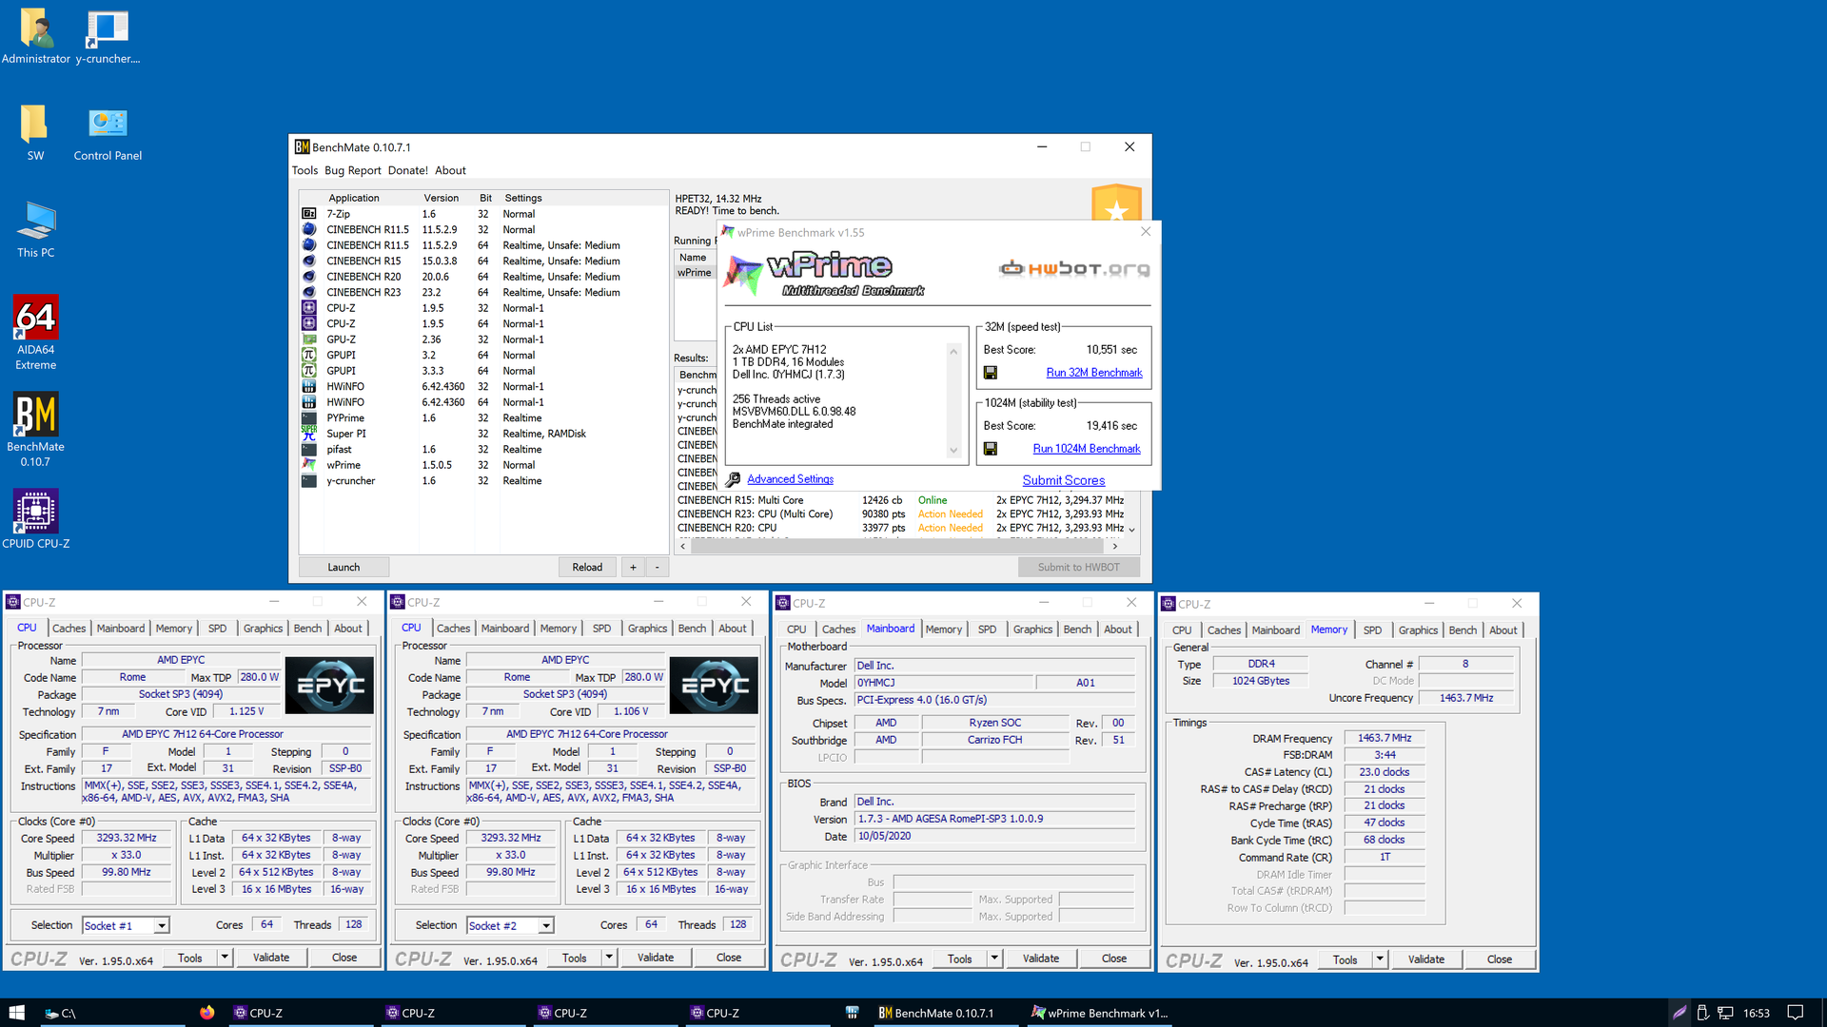Open Socket #1 selection dropdown in CPU-Z

click(x=162, y=925)
